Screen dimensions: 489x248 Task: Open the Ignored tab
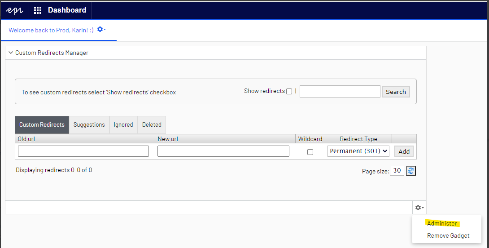(x=123, y=125)
